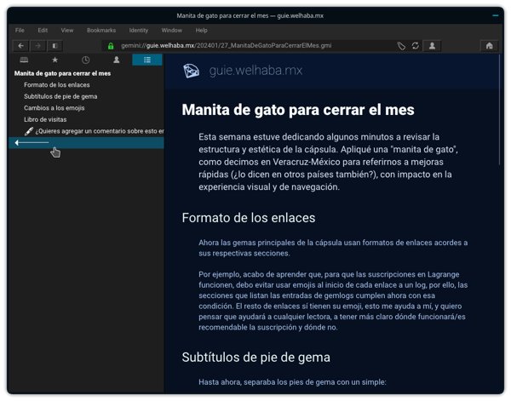
Task: Switch to the Bookmarks star sidebar tab
Action: [x=55, y=60]
